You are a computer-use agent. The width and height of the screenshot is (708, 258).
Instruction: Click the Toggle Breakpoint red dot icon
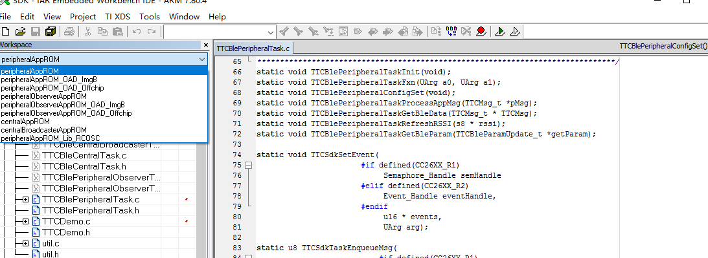tap(481, 31)
